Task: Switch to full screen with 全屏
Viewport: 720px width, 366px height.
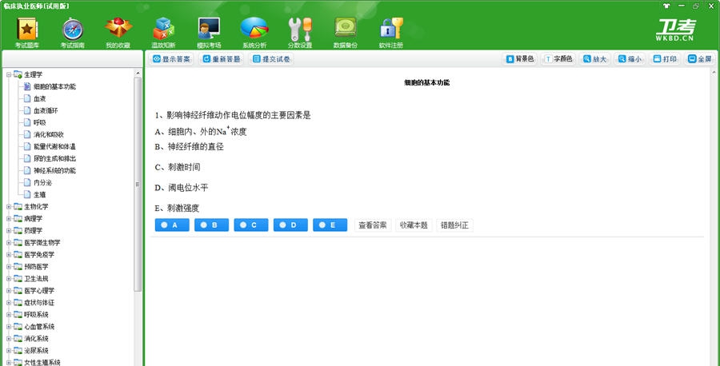Action: coord(700,59)
